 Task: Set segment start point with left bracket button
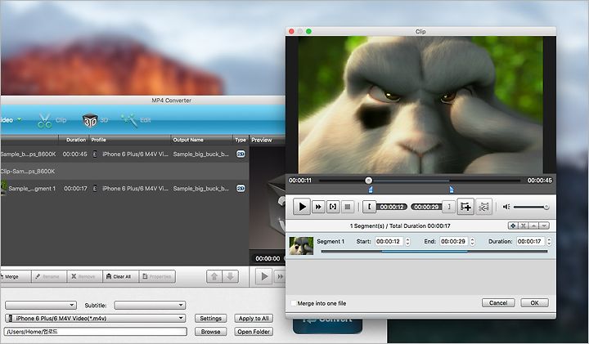click(x=369, y=207)
